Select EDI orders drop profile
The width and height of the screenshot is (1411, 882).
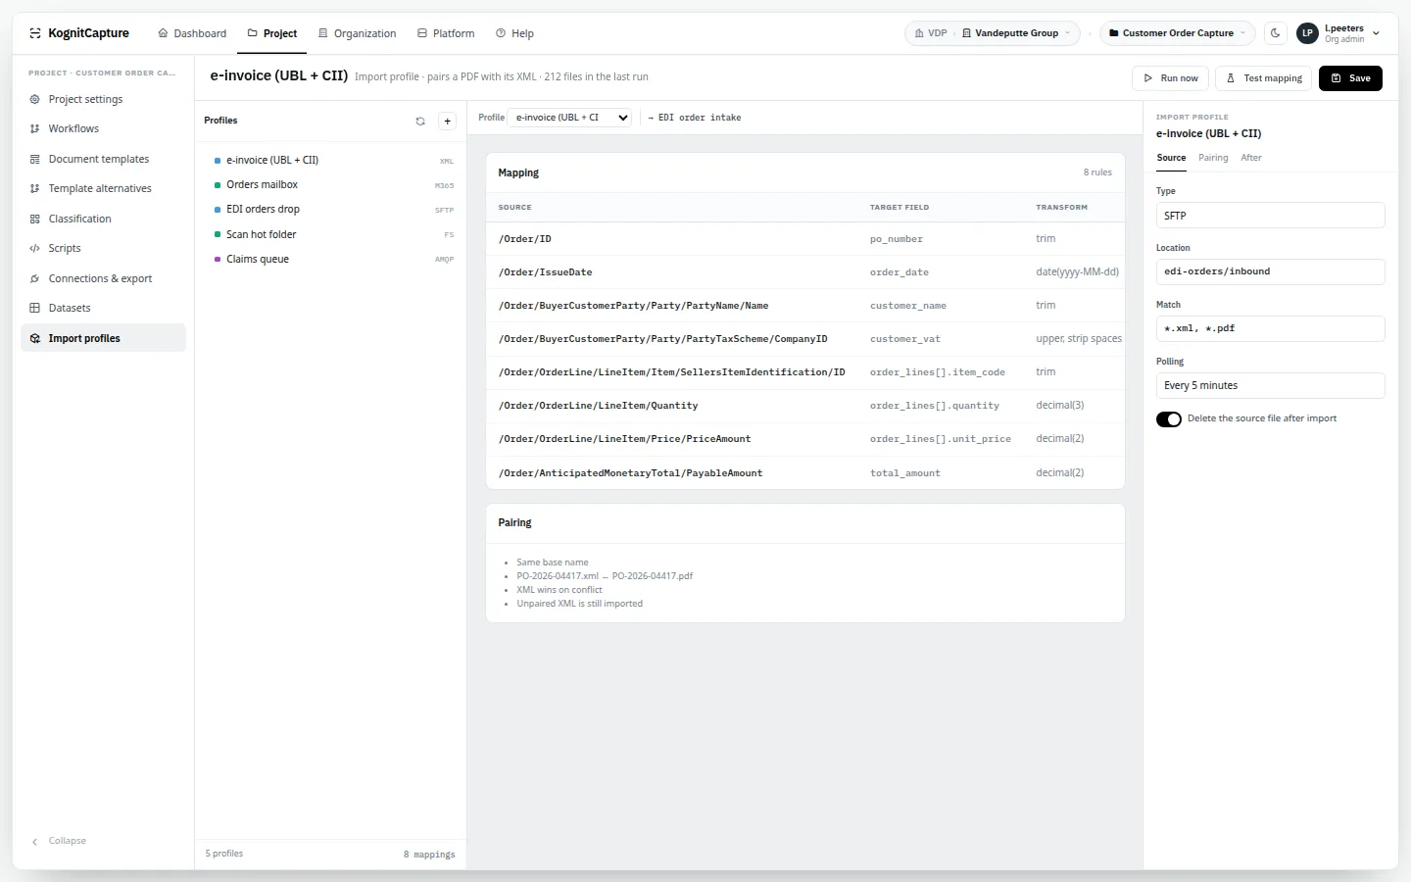point(332,209)
